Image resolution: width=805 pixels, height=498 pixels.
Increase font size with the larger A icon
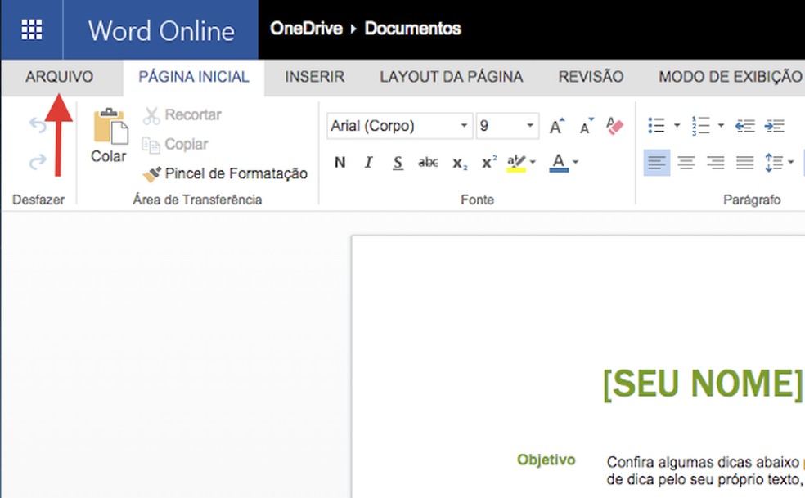(555, 127)
